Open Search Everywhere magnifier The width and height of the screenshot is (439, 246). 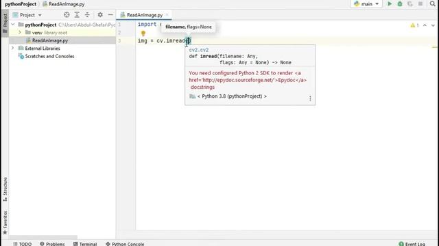[x=433, y=4]
